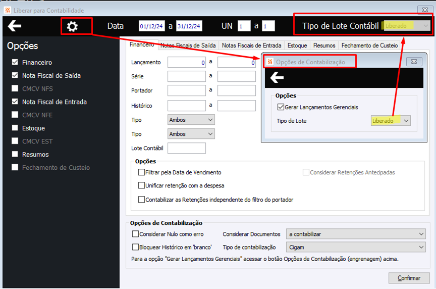Uncheck Nota Fiscal de Entrada option
The image size is (436, 289).
click(x=15, y=102)
